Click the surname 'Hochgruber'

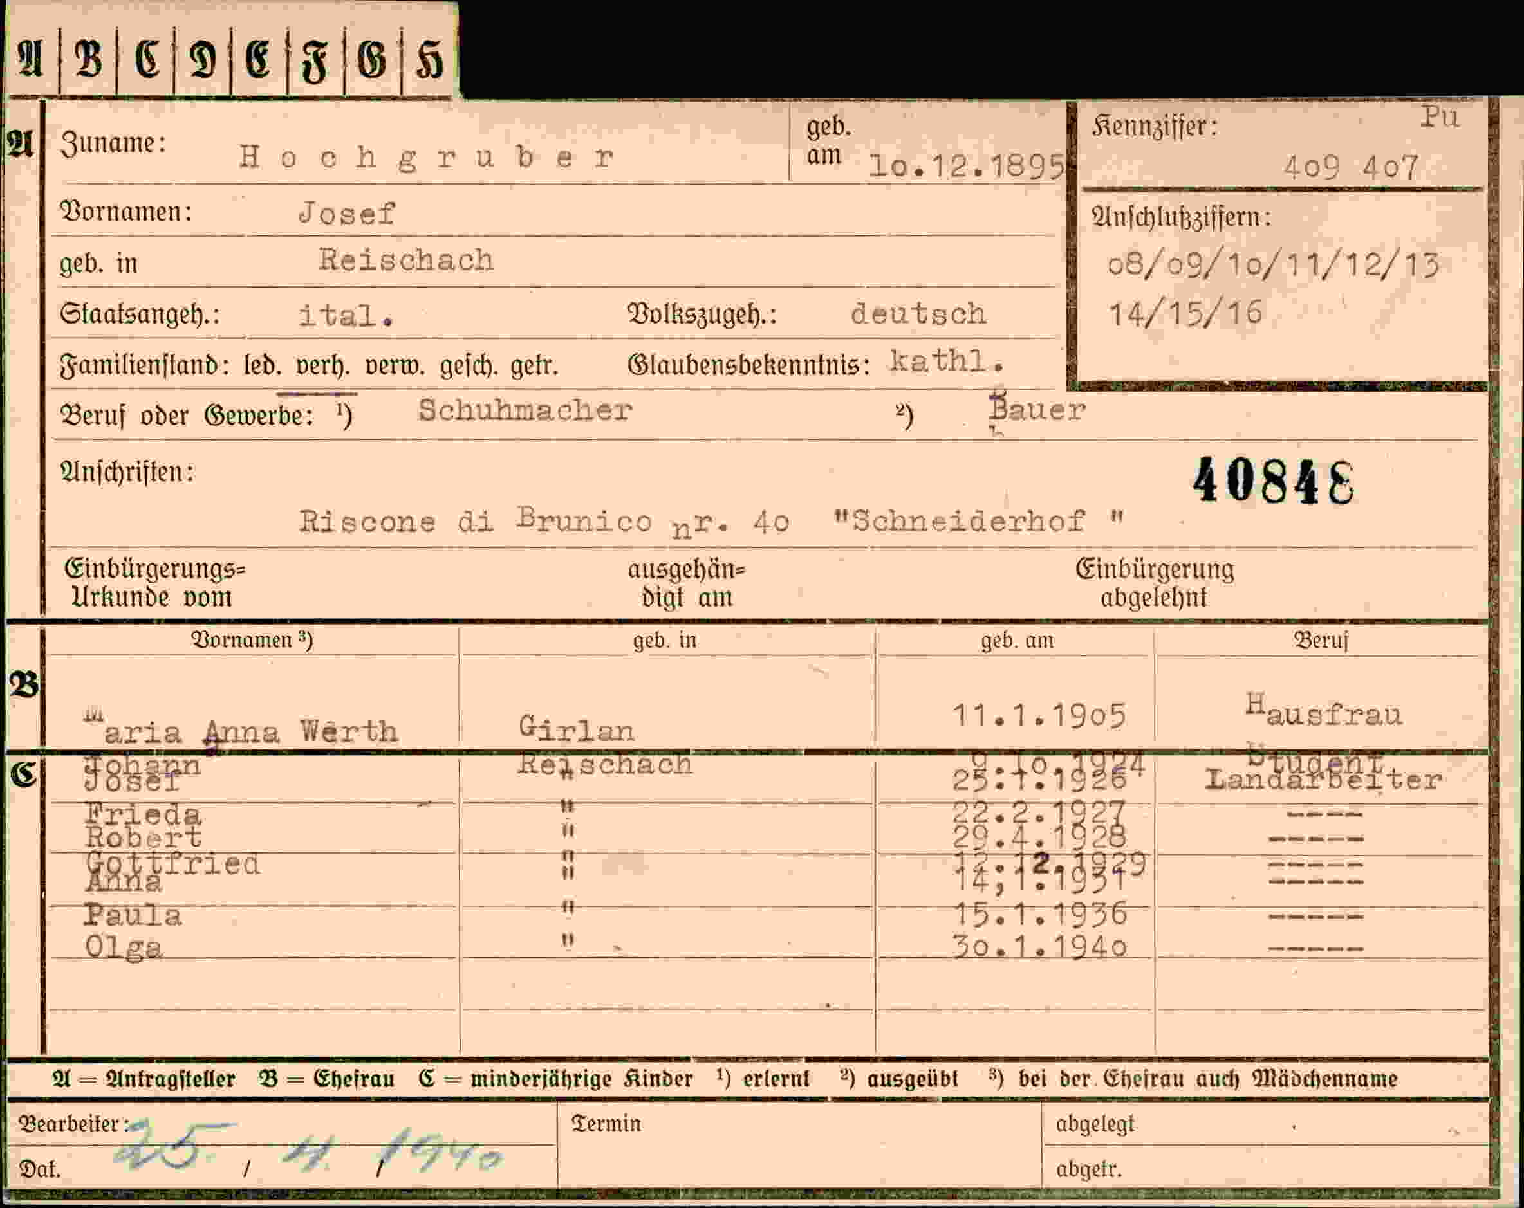click(x=426, y=157)
